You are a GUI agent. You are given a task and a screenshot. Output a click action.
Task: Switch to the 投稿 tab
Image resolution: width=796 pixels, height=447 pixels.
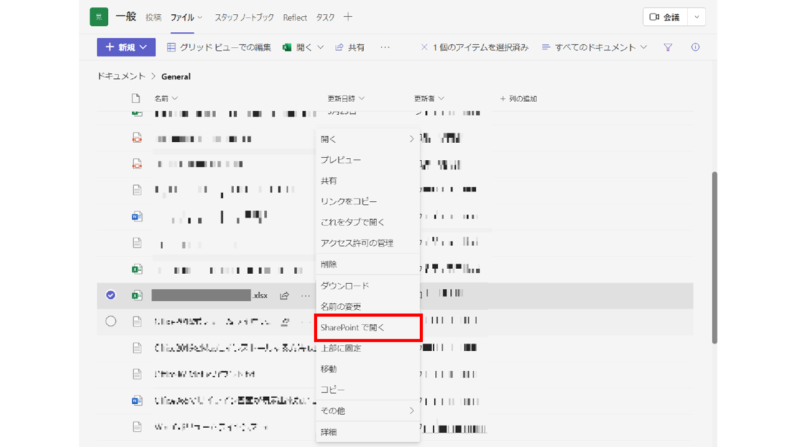pos(154,17)
